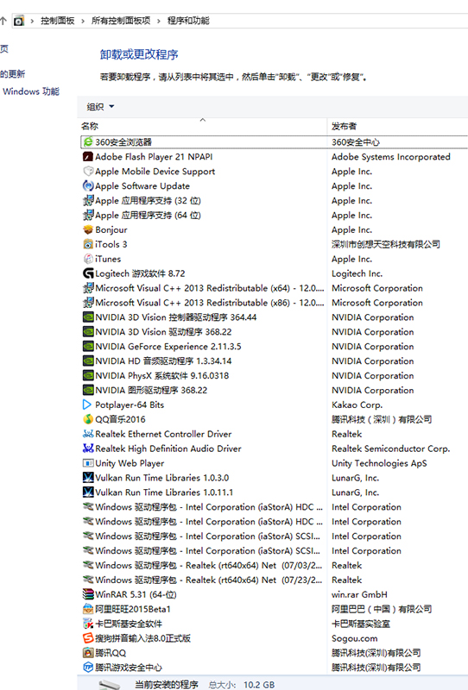Click the 360安全浏览器 program icon

[x=88, y=142]
